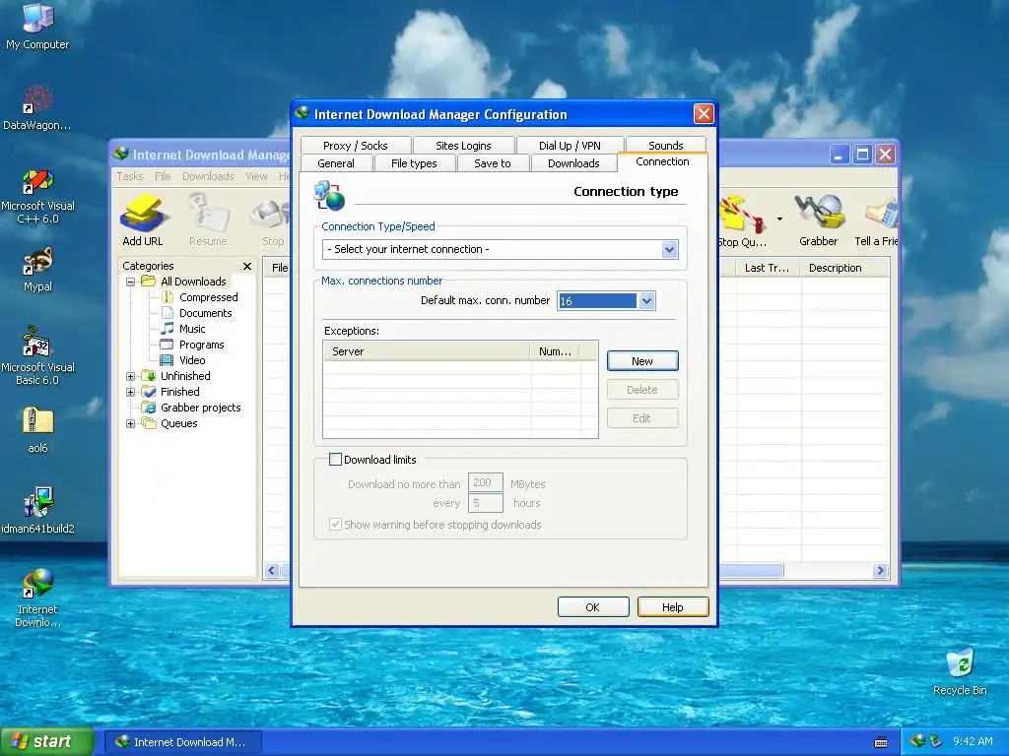Open Microsoft Visual C++ 6.0 shortcut
Screen dimensions: 1009x756
pos(37,196)
